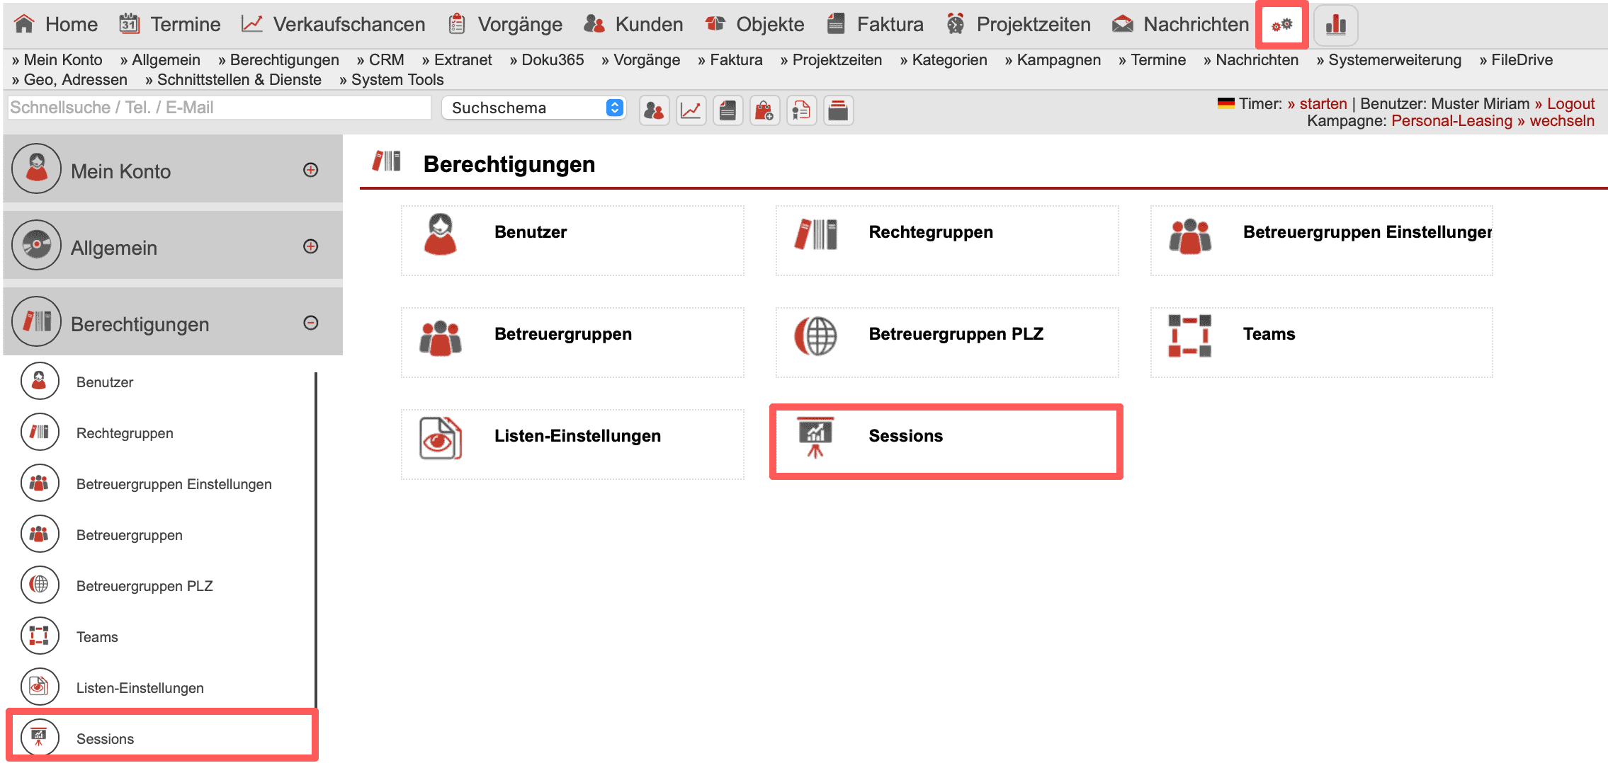The height and width of the screenshot is (763, 1608).
Task: Open the Suchschema dropdown
Action: click(533, 108)
